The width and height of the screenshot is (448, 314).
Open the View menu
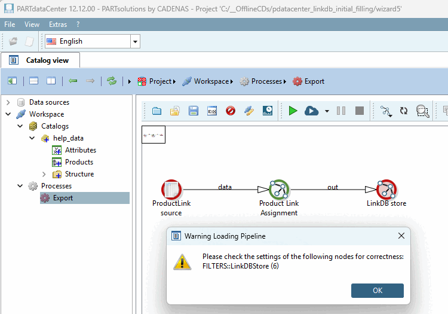[32, 25]
